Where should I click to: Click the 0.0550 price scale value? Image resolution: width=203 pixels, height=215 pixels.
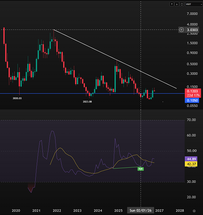(x=192, y=106)
